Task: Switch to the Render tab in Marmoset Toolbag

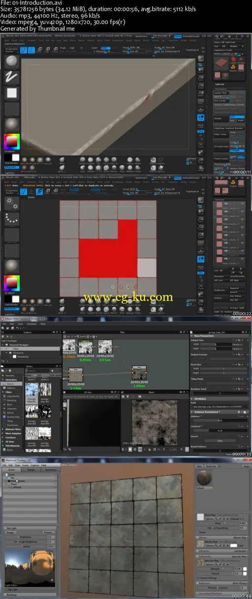Action: [x=31, y=470]
